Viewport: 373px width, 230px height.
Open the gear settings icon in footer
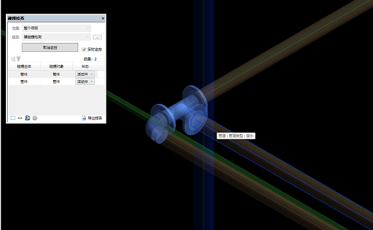(x=35, y=118)
